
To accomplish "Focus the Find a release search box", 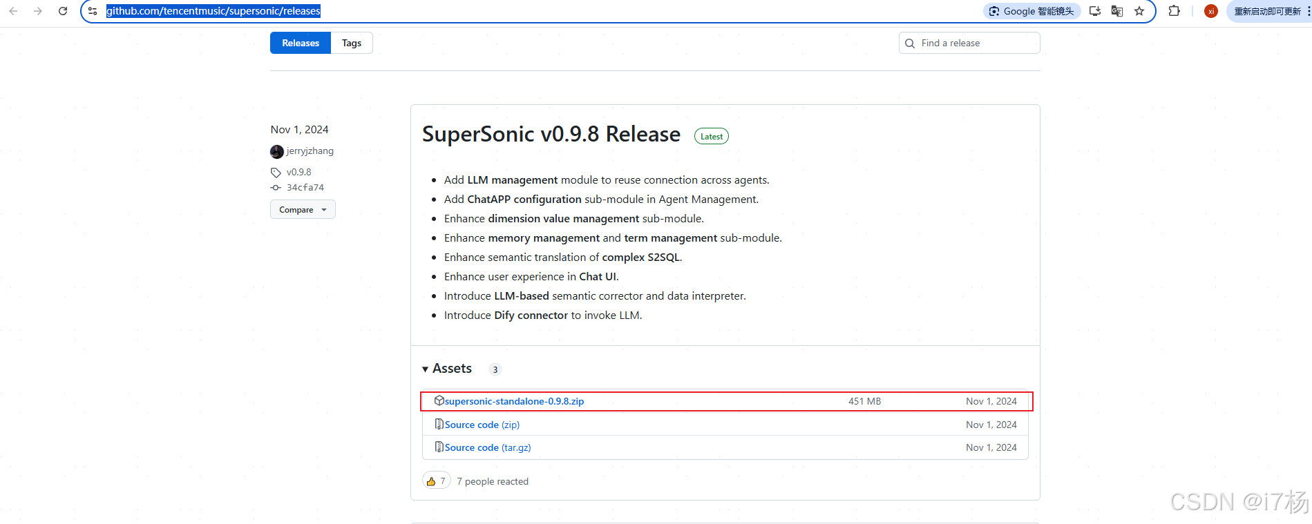I will point(969,43).
